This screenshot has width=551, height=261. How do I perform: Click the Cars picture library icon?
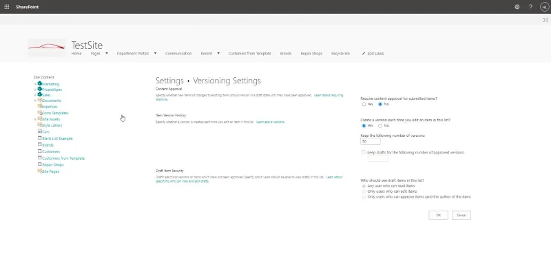tap(40, 131)
